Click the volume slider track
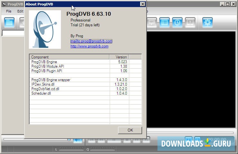Screen dimensions: 238x154 (x=37, y=139)
